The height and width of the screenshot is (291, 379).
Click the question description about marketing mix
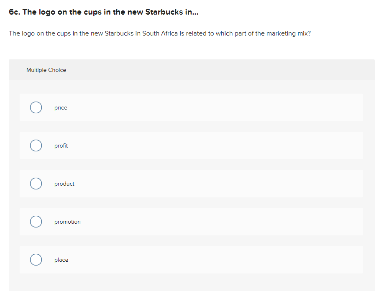click(x=160, y=33)
